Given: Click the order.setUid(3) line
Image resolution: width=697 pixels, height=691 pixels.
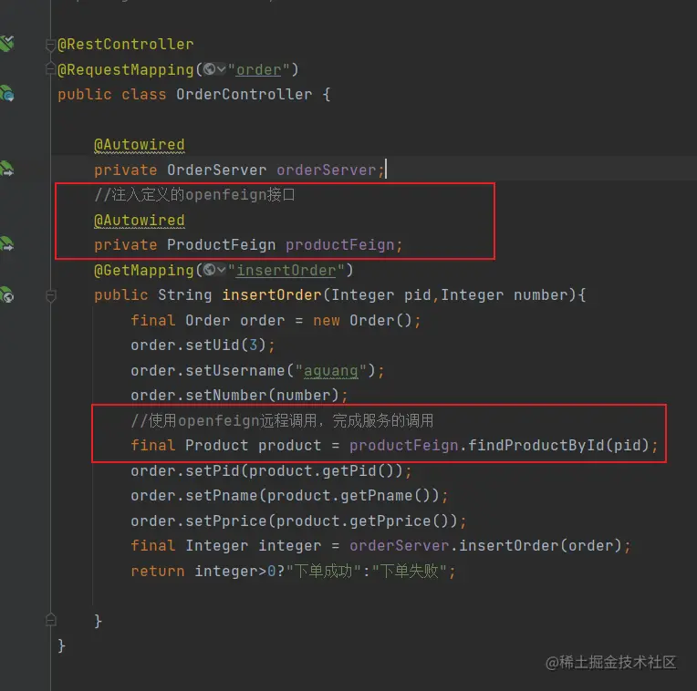Looking at the screenshot, I should 203,345.
